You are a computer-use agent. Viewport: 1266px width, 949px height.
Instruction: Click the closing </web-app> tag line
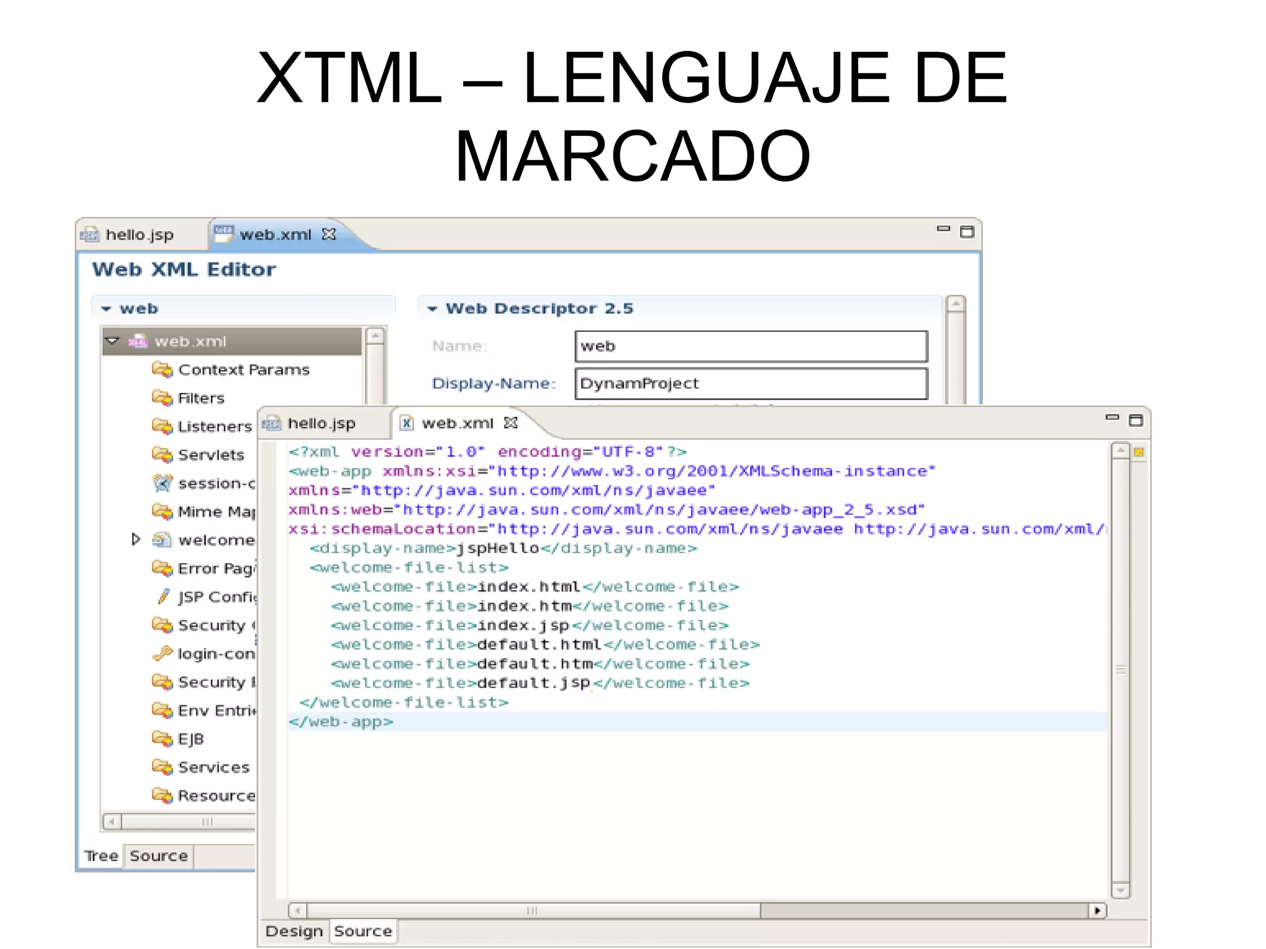point(341,722)
